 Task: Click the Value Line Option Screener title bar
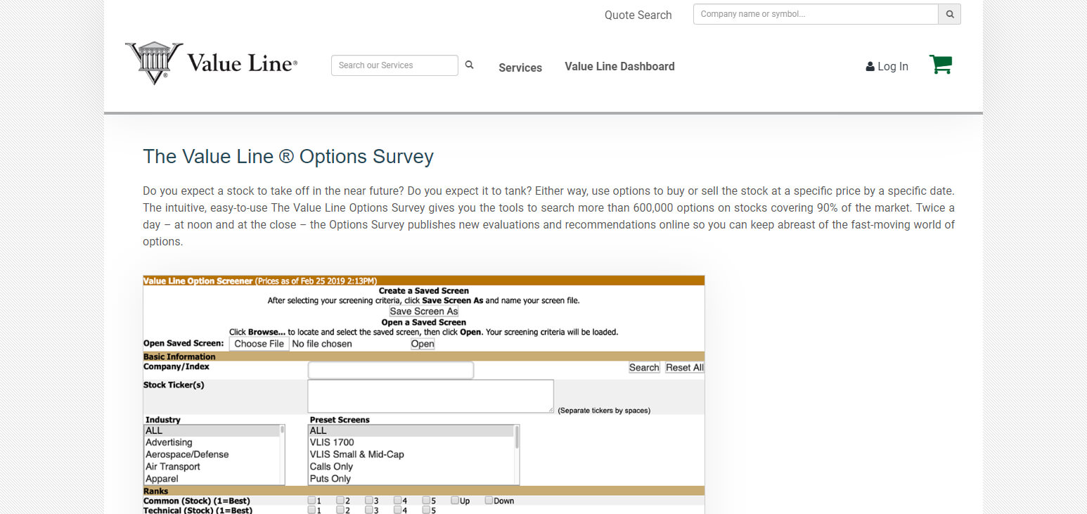(x=423, y=281)
